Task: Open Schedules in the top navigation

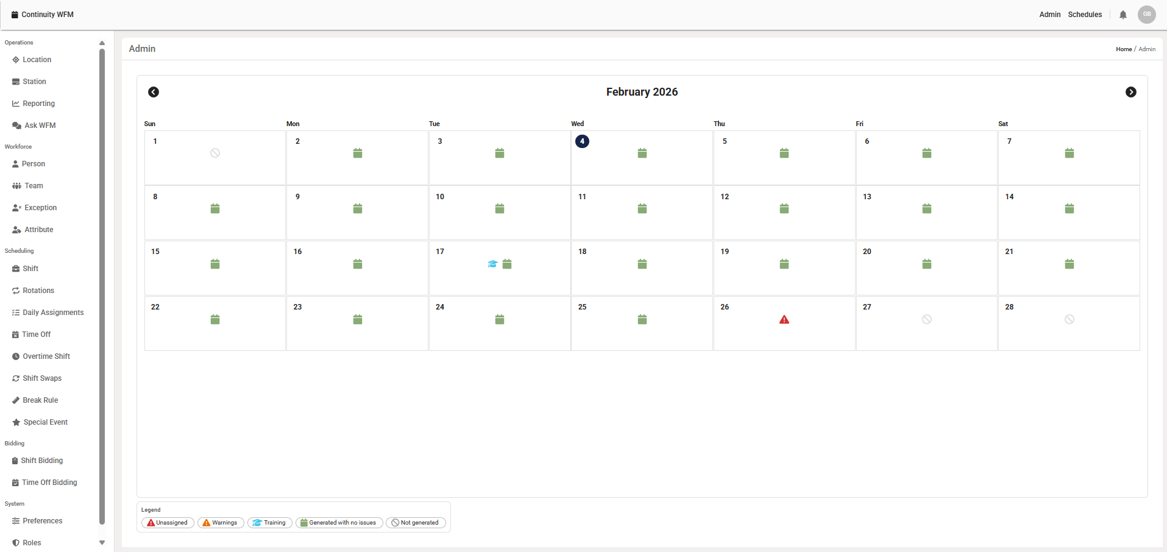Action: 1085,15
